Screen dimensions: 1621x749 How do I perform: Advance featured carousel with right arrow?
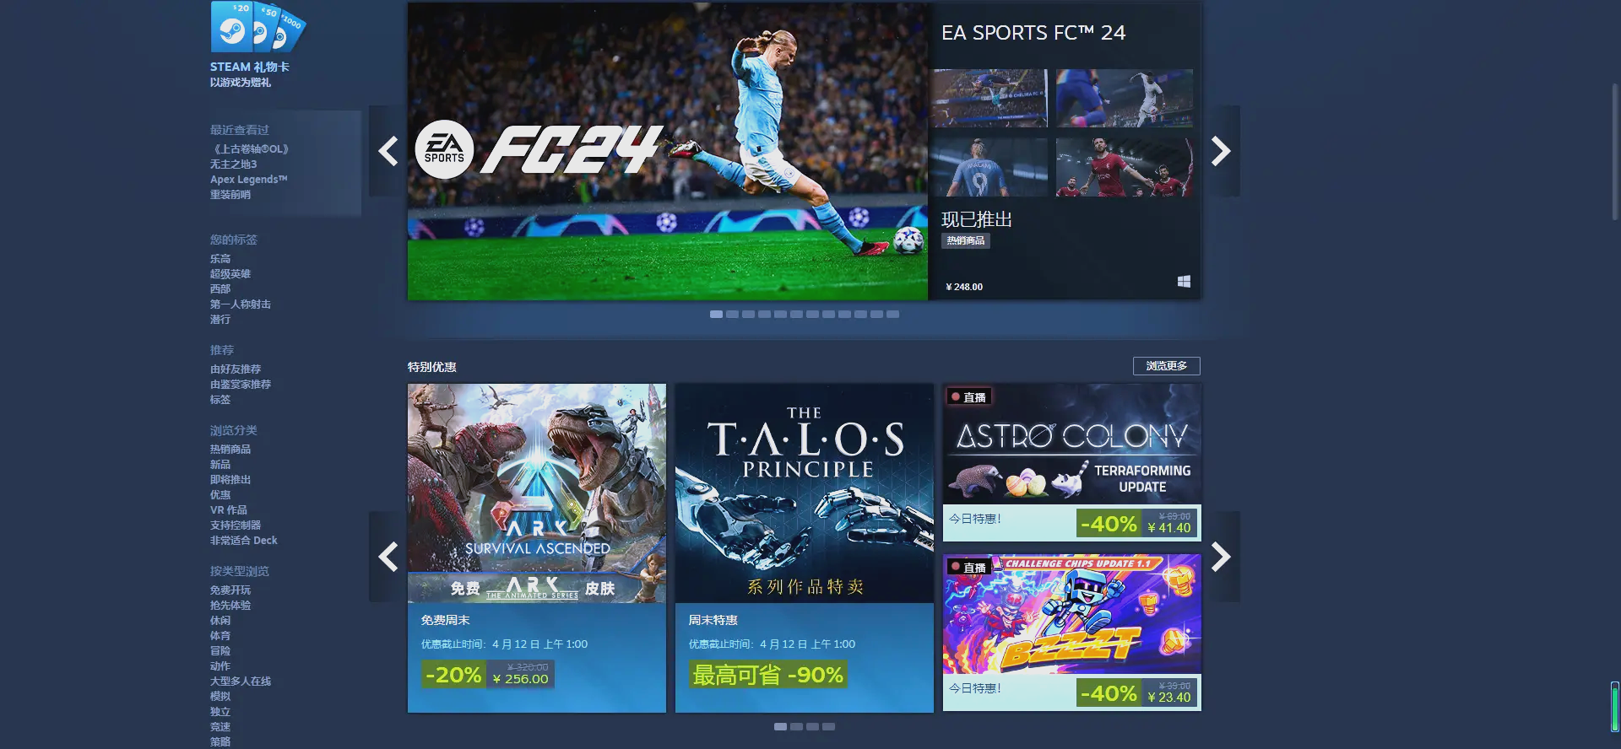click(1221, 151)
